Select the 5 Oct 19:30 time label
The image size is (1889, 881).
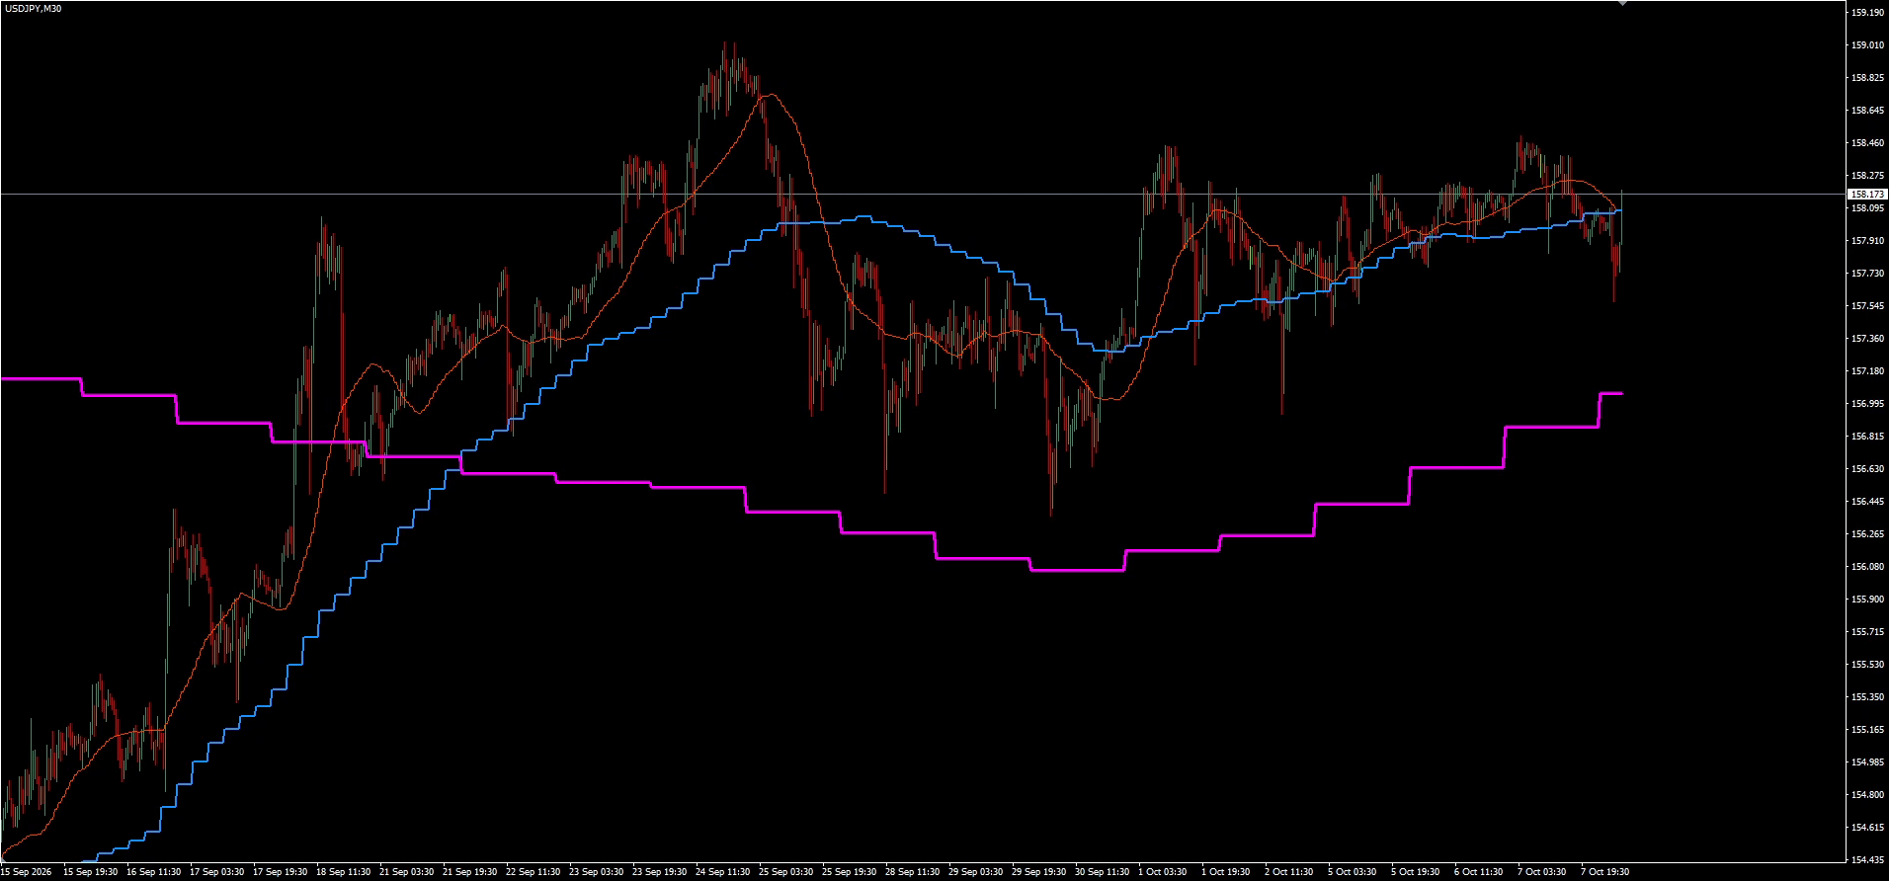point(1415,873)
